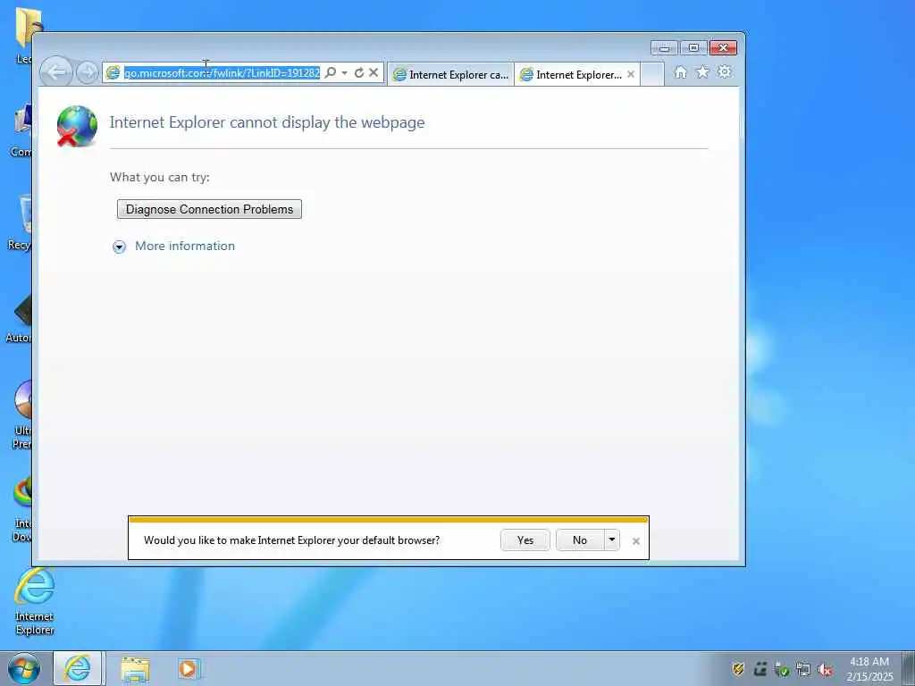Click the More information link text
The height and width of the screenshot is (686, 915).
[185, 246]
